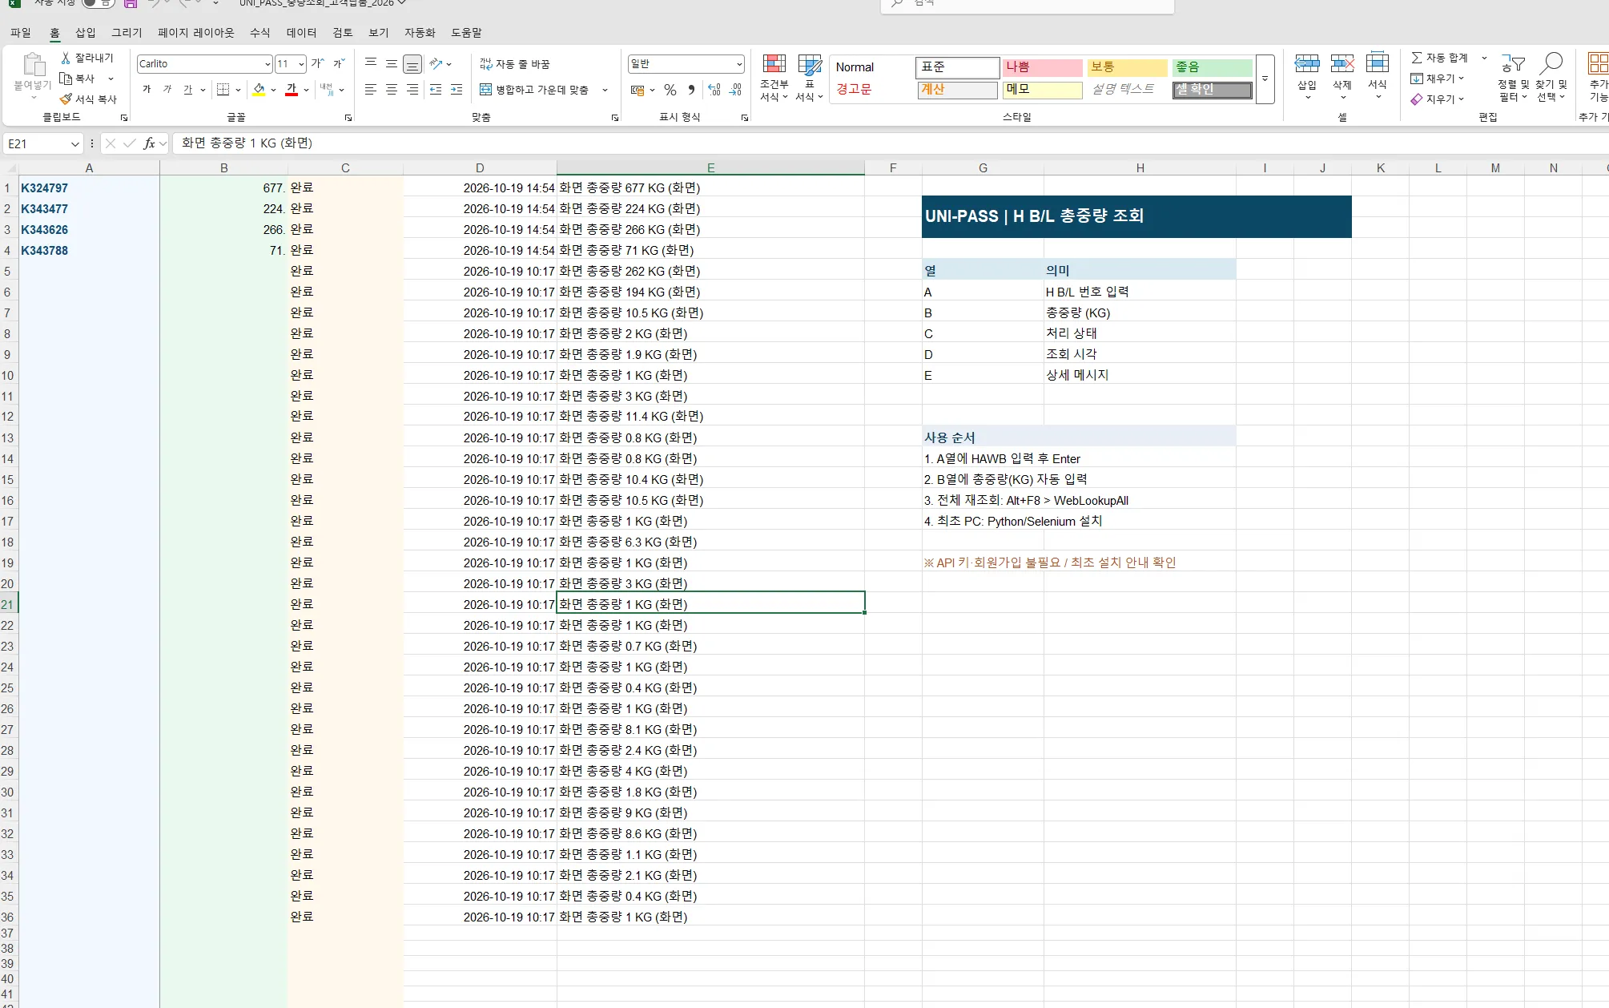Open Conditional Formatting (조건부 서식)
This screenshot has width=1609, height=1008.
pos(774,77)
